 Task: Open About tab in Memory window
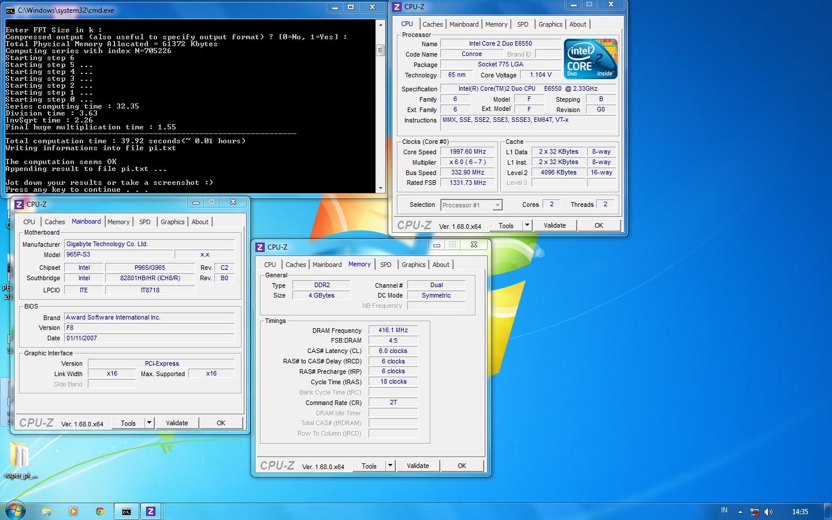[441, 265]
